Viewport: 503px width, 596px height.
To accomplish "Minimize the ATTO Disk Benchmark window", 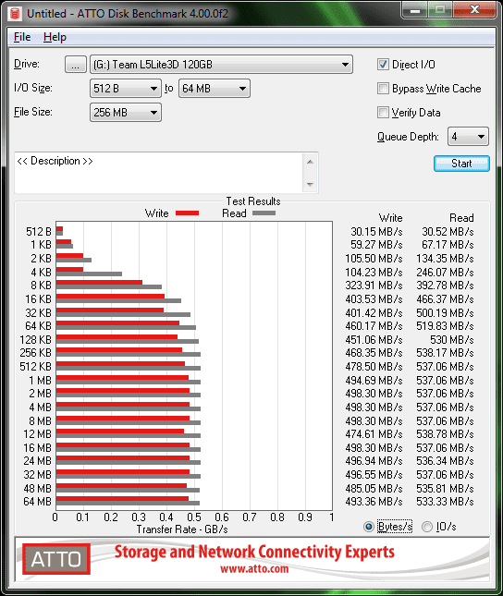I will click(x=415, y=10).
